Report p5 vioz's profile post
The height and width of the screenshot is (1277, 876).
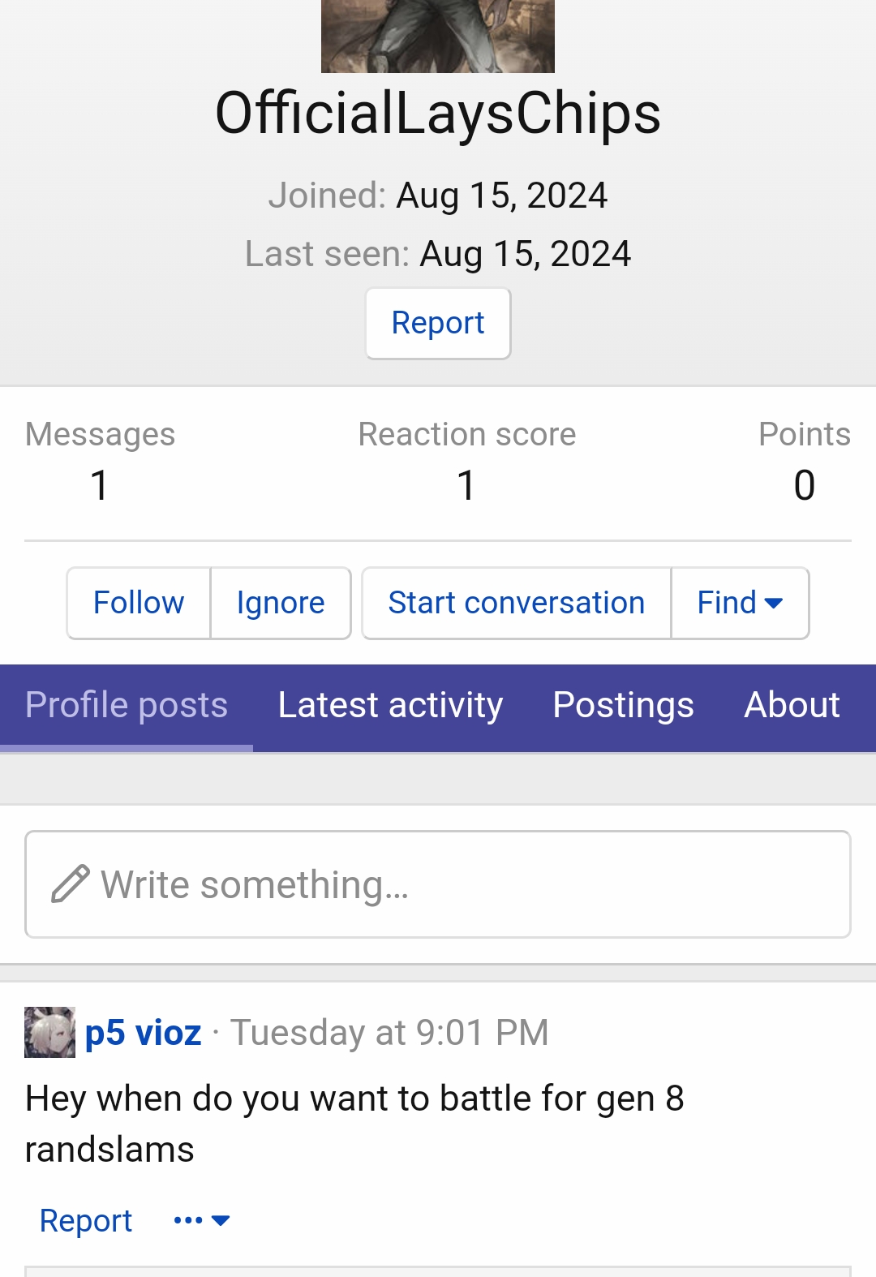pos(86,1220)
